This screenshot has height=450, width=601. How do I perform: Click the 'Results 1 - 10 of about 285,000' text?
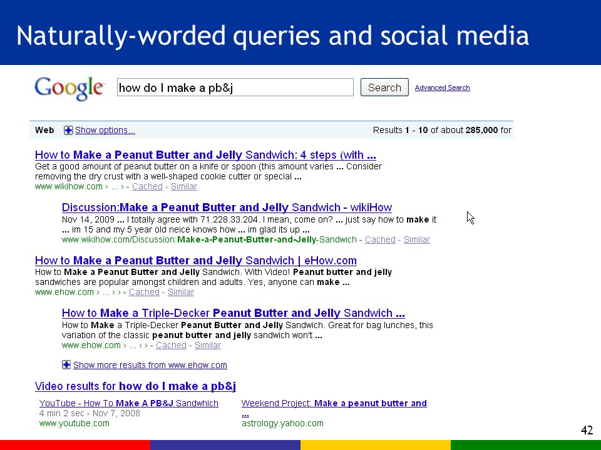point(443,130)
